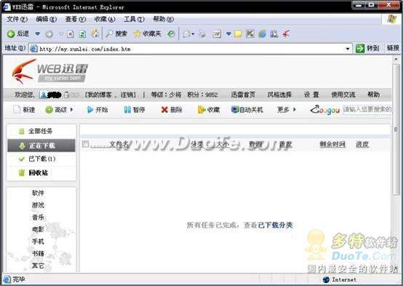This screenshot has height=286, width=403.
Task: Tick the select-all checkbox in table header
Action: click(85, 144)
